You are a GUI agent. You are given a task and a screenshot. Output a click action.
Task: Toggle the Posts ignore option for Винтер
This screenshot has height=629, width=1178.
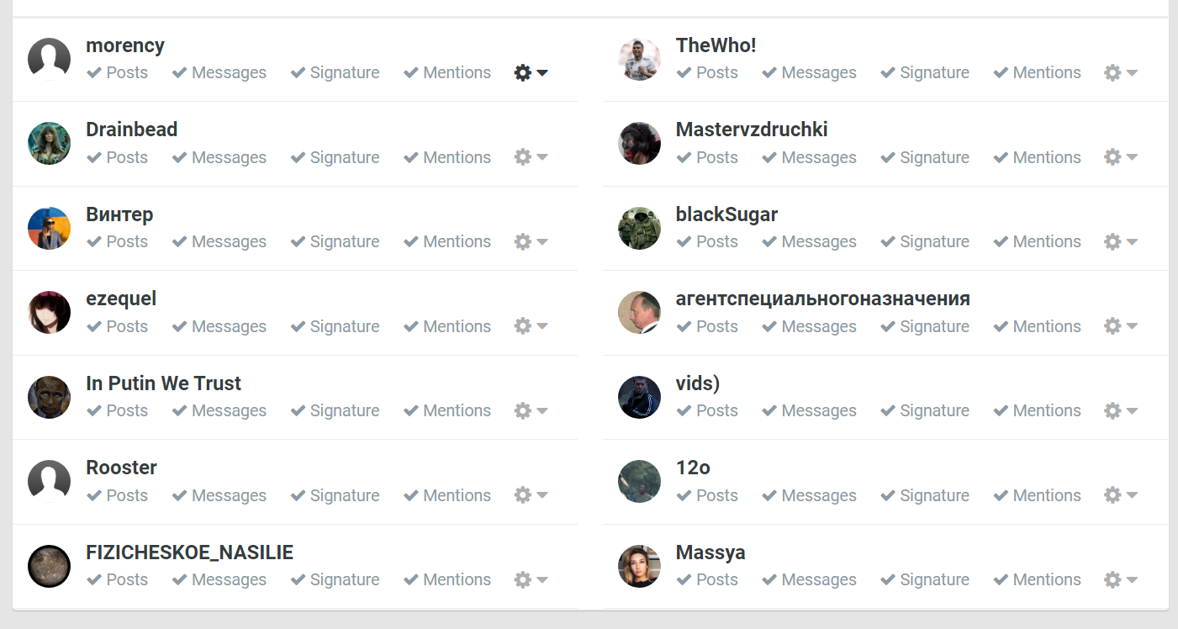coord(118,241)
